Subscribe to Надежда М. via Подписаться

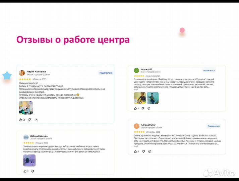(x=209, y=70)
